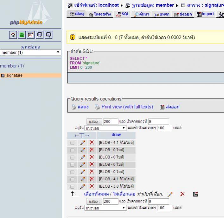Check the second row's checkbox
Viewport: 224px width, 218px height.
[72, 150]
